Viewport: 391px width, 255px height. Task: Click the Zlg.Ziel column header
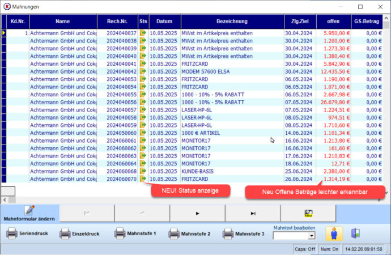[x=300, y=22]
